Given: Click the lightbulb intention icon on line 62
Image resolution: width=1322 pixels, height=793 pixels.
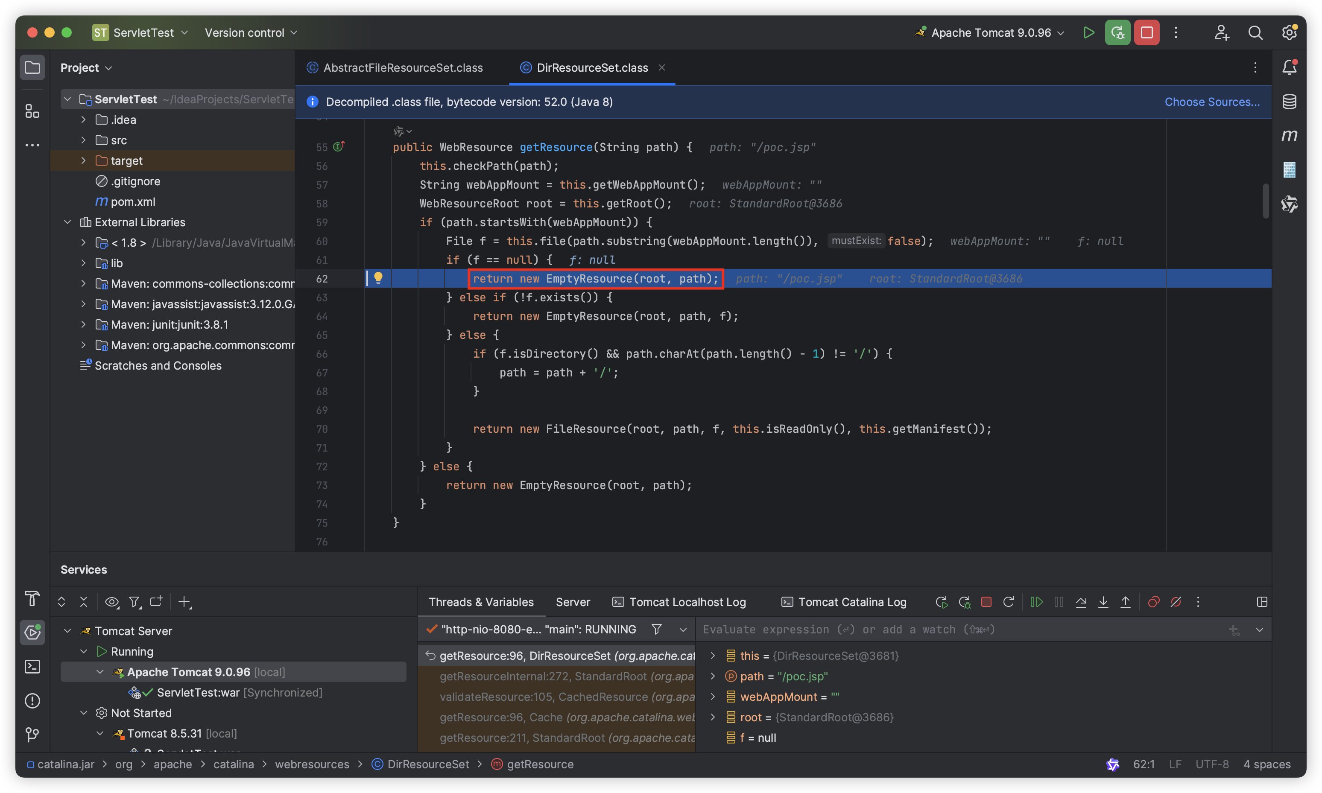Looking at the screenshot, I should pos(378,278).
